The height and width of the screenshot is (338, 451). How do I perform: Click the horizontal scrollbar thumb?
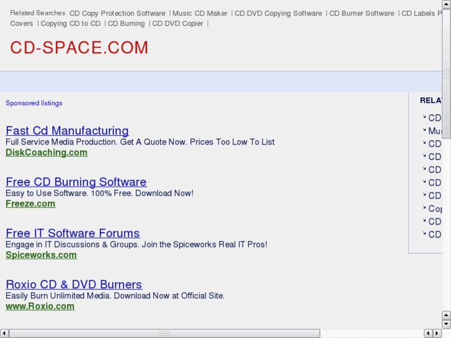pos(164,333)
